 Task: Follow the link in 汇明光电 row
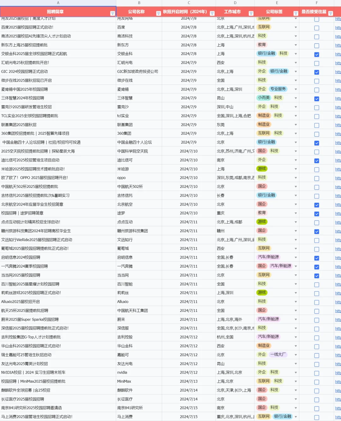pos(338,63)
